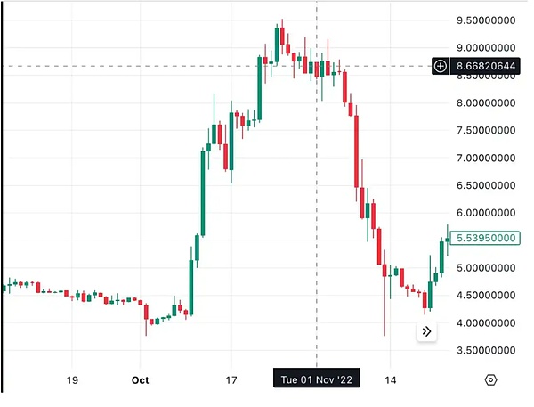Click the 6.00000000 price scale label

pos(486,213)
